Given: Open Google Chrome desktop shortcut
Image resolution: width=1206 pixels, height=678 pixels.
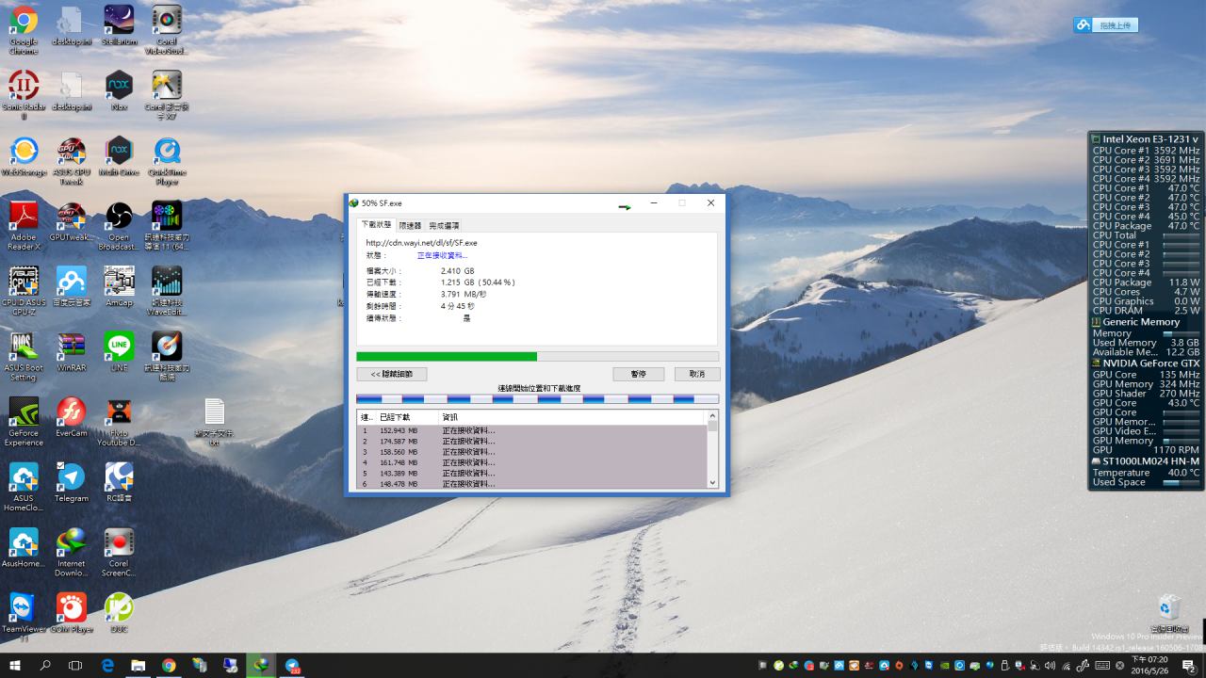Looking at the screenshot, I should click(x=24, y=23).
